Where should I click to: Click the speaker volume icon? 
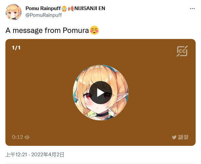(27, 137)
